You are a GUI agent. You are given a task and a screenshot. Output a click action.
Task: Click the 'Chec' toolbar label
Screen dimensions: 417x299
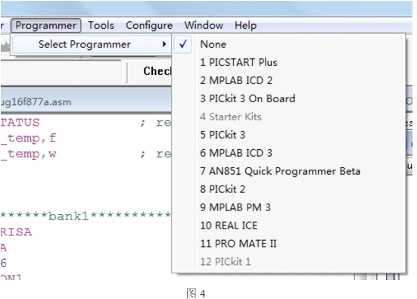click(x=157, y=71)
